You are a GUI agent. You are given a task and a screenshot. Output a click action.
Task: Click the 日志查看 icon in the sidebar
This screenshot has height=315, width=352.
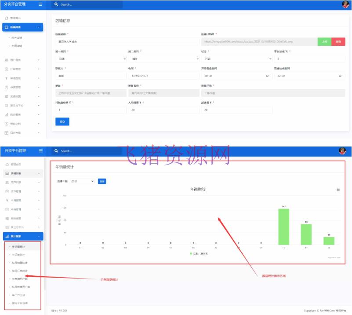point(7,132)
